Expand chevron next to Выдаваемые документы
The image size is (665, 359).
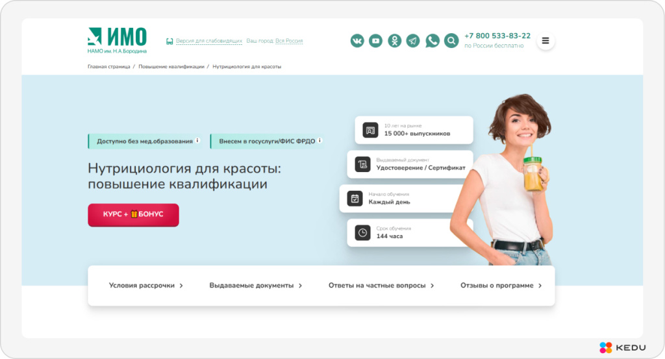[x=300, y=286]
